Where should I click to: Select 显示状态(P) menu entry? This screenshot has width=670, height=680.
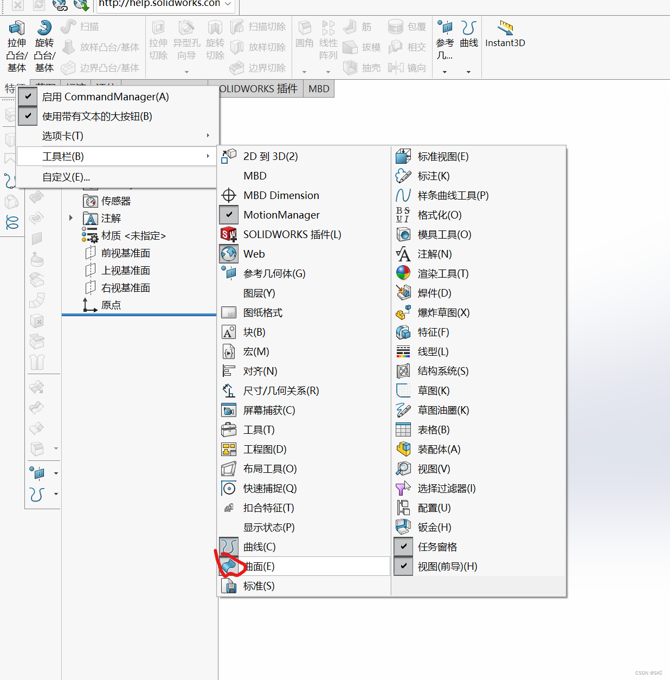tap(304, 527)
